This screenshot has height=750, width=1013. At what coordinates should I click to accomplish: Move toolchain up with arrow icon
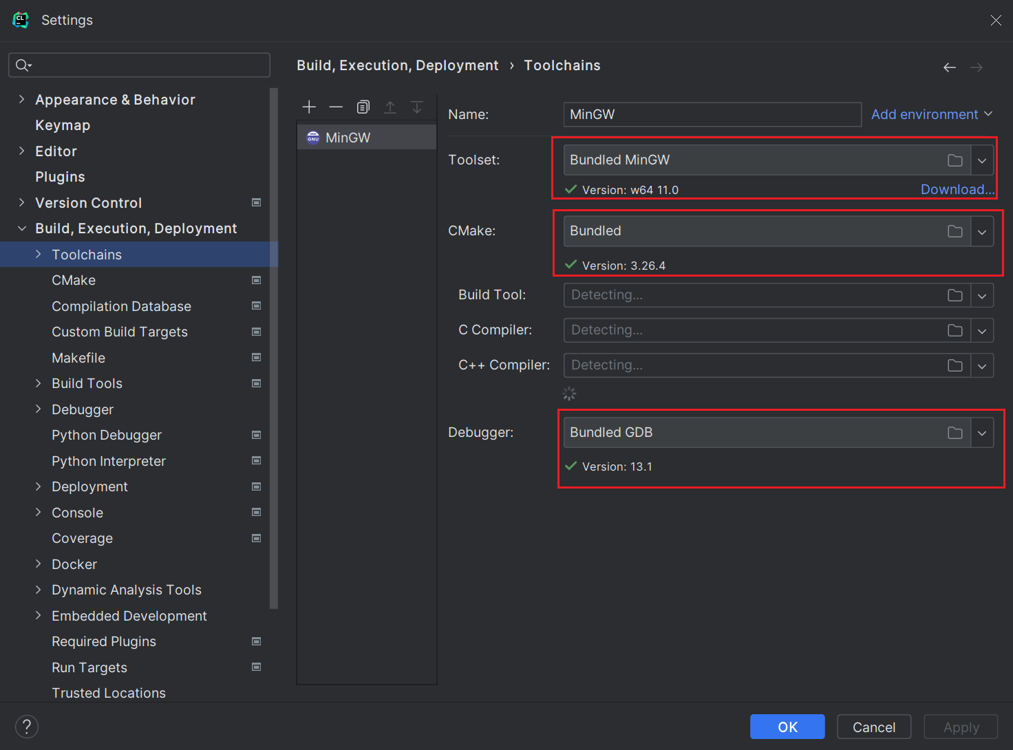pos(390,107)
